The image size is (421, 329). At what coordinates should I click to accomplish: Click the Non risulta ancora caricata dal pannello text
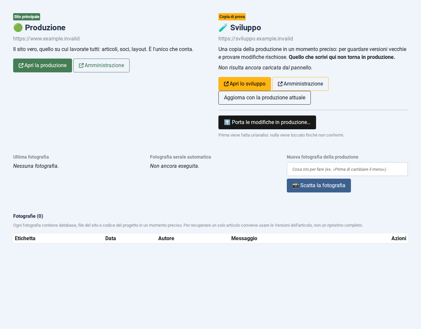click(x=265, y=67)
